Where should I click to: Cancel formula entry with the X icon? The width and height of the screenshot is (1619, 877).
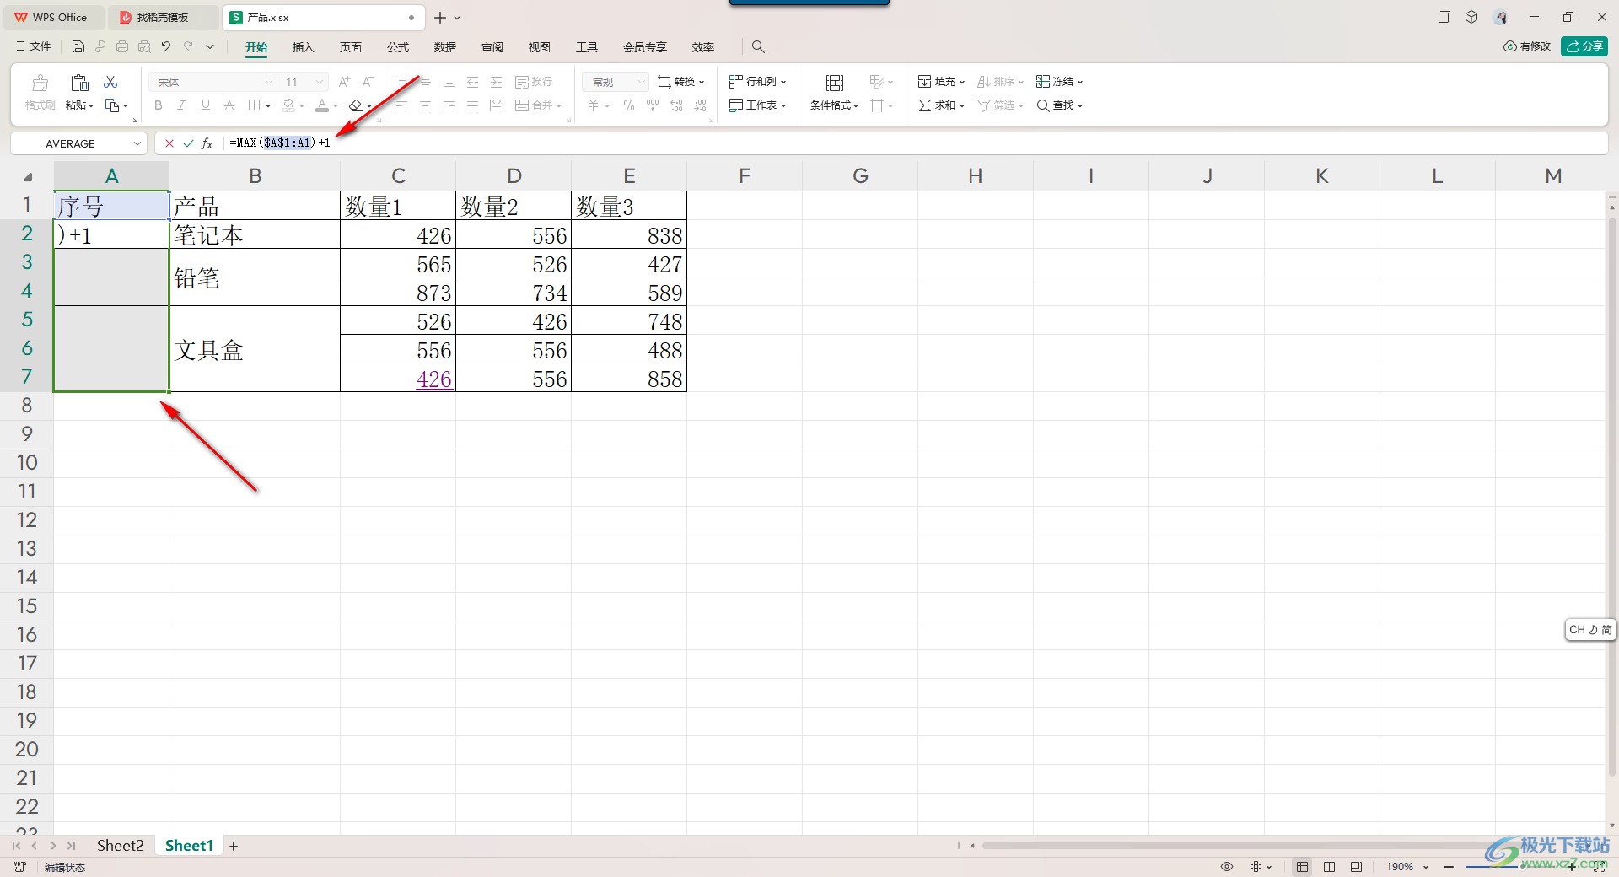[169, 143]
